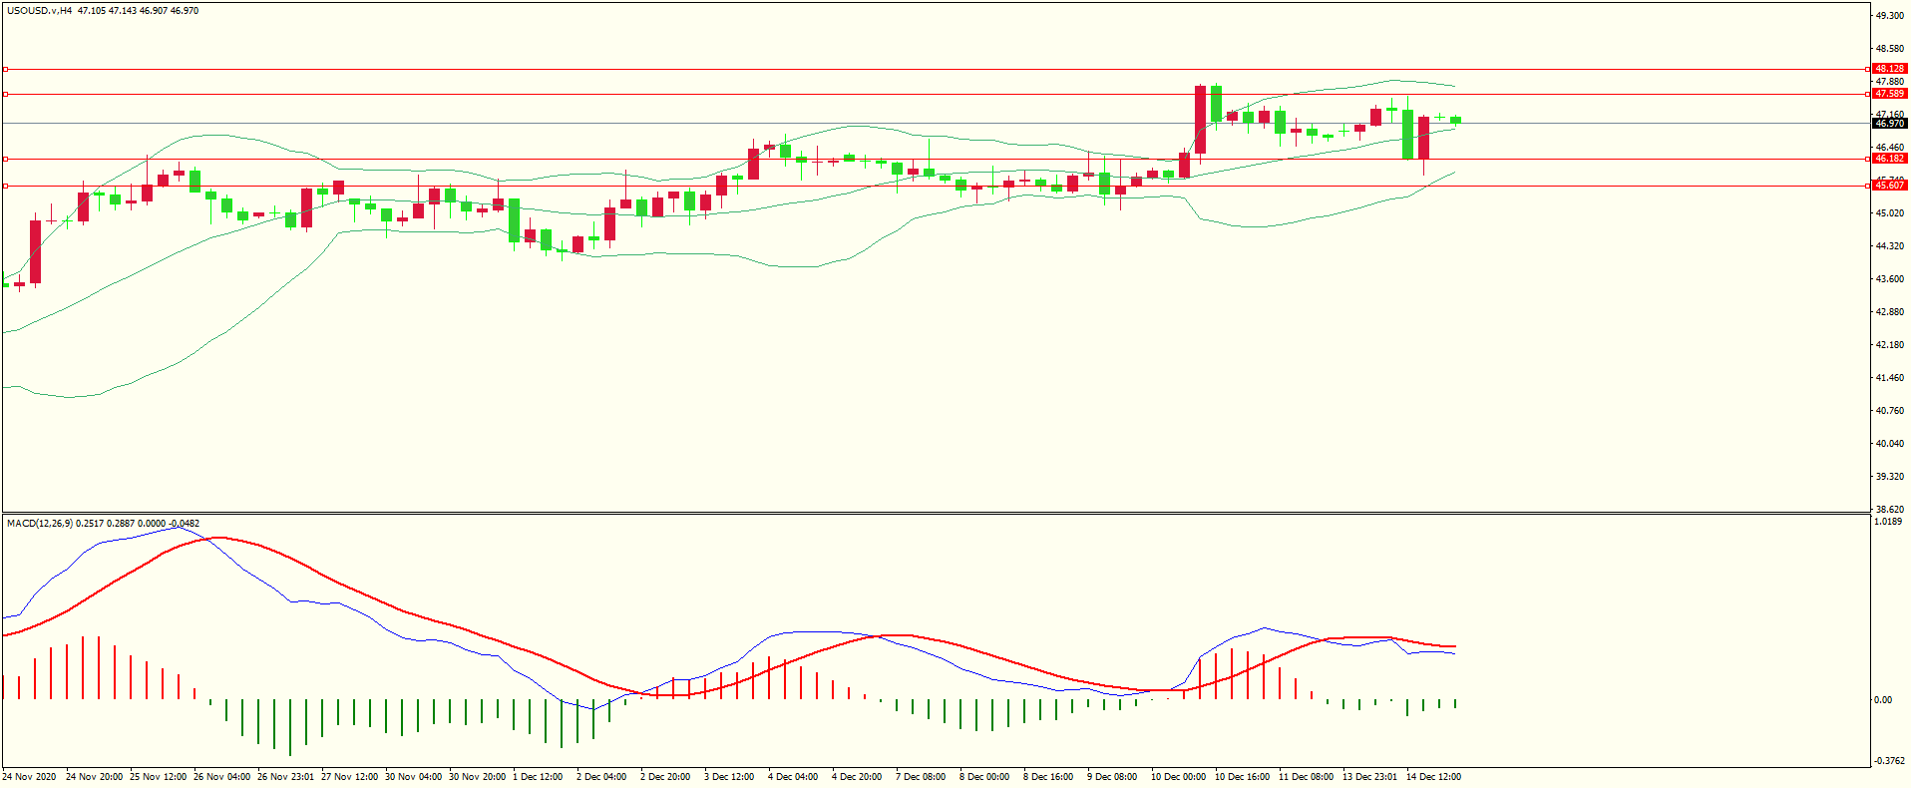Click the 30 Nov 20:00 time label
The height and width of the screenshot is (788, 1911).
(x=478, y=777)
